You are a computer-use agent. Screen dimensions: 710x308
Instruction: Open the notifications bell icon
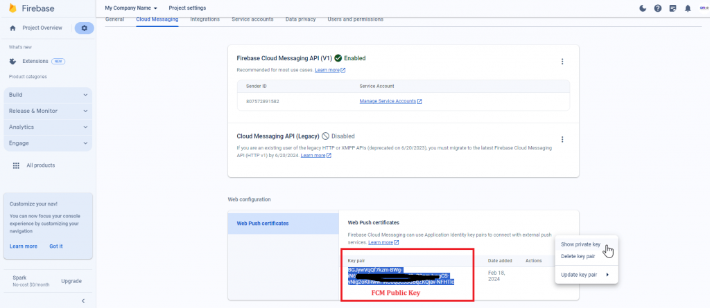pyautogui.click(x=688, y=8)
